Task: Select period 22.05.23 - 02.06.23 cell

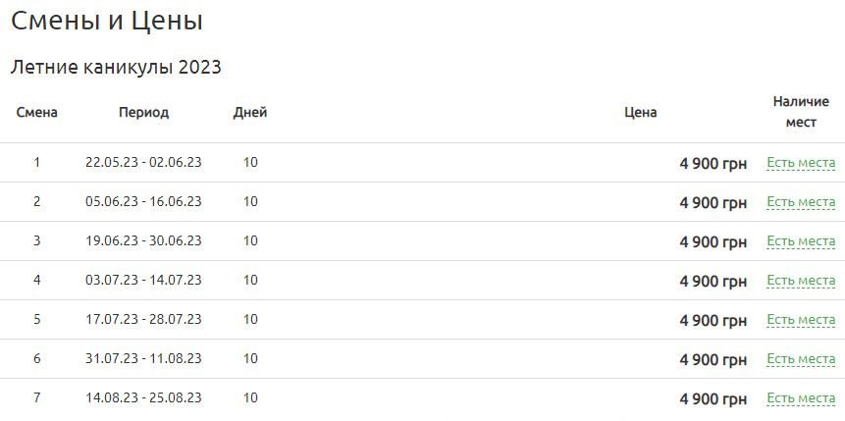Action: (143, 162)
